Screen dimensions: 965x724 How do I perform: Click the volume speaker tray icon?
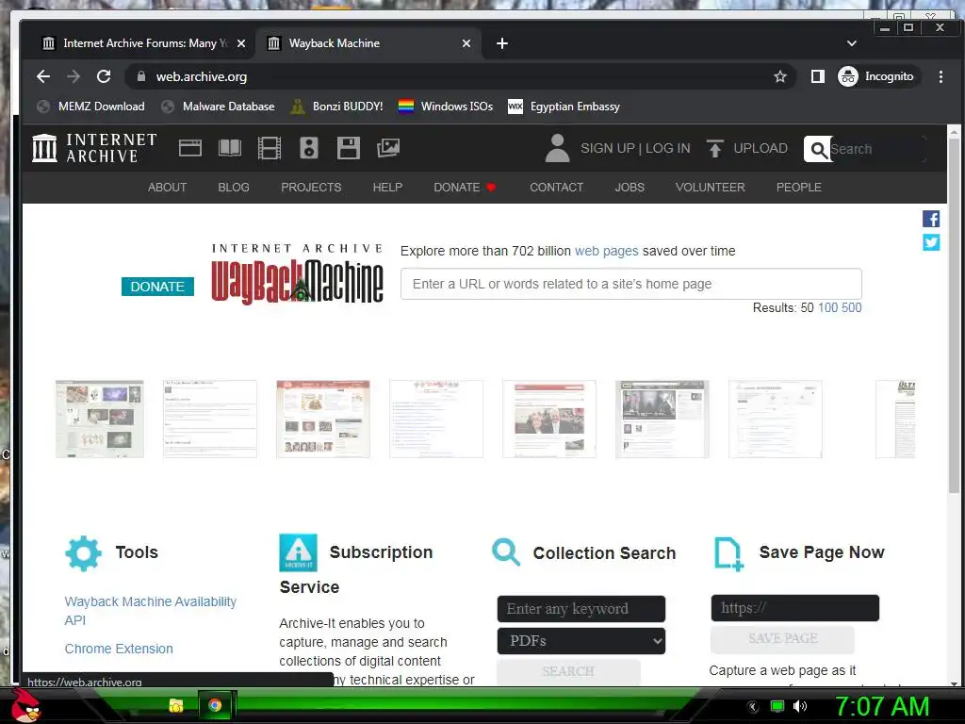pyautogui.click(x=800, y=706)
